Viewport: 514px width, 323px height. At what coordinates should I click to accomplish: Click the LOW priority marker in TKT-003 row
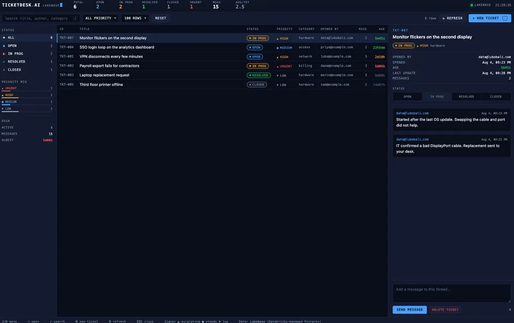point(278,75)
